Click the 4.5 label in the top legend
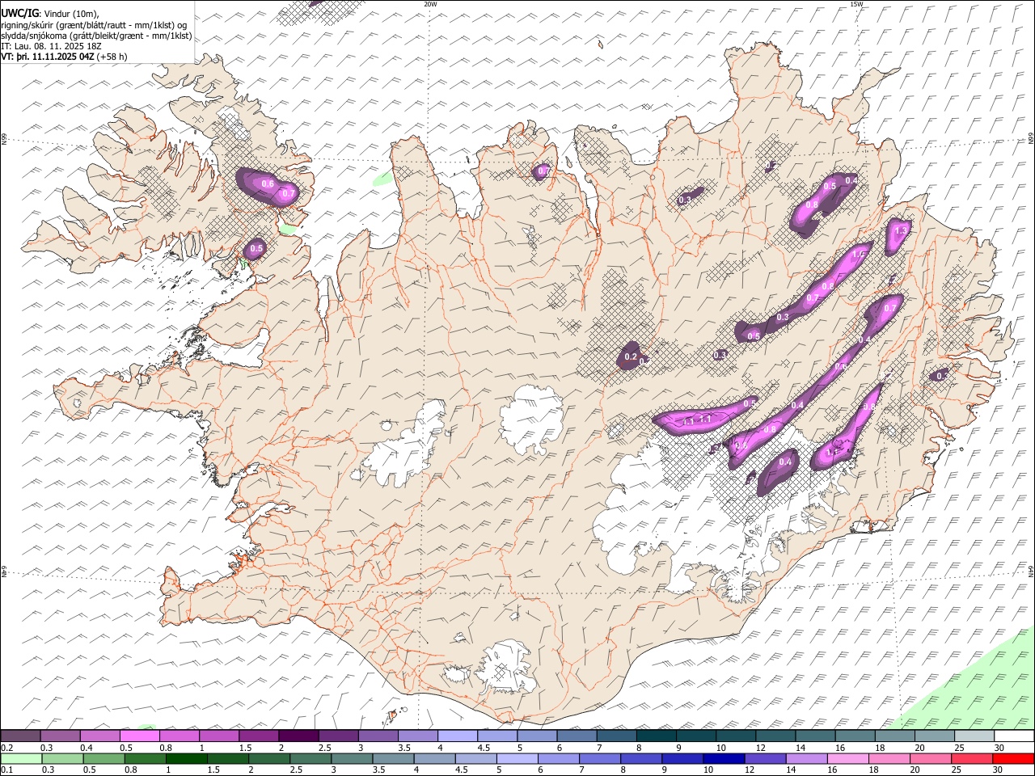 (483, 748)
